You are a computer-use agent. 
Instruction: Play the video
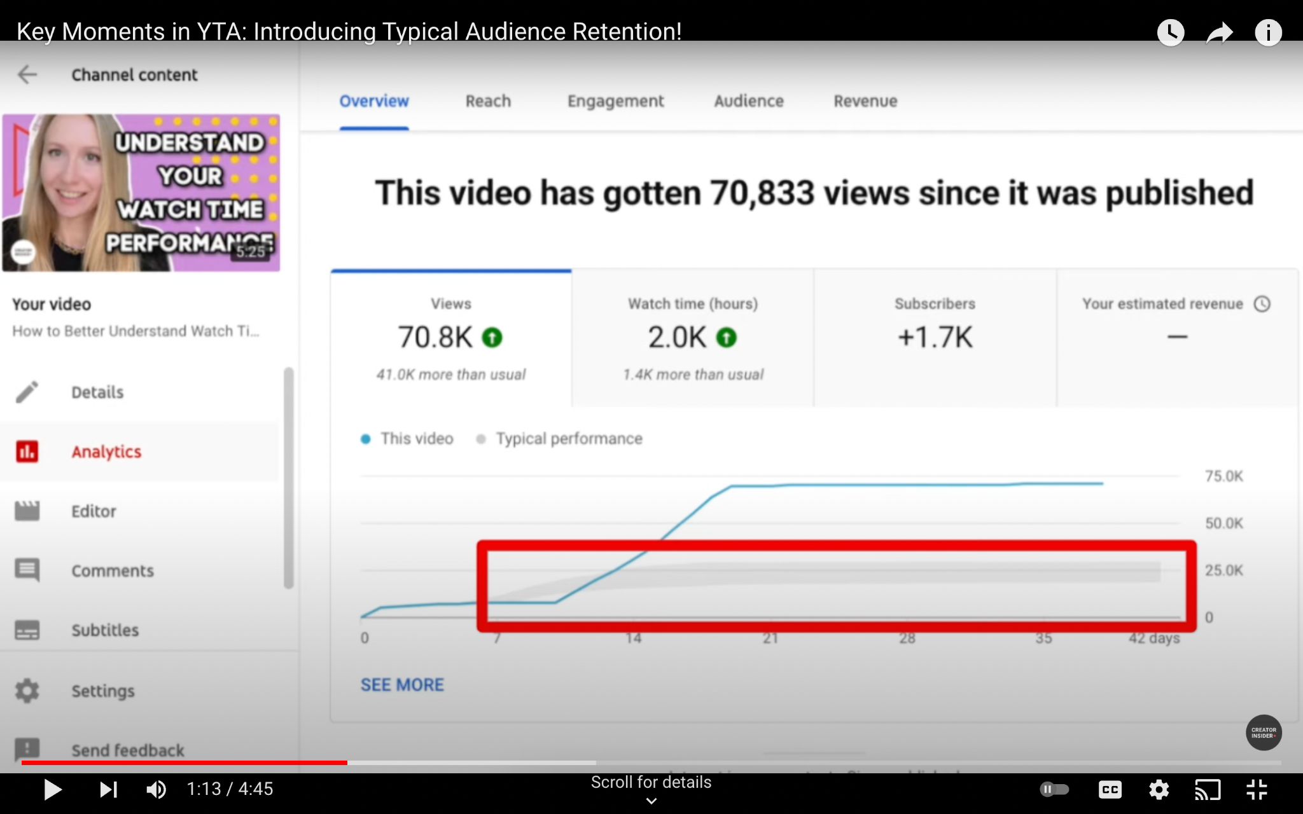click(52, 790)
